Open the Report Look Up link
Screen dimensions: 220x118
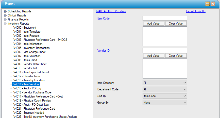coord(196,11)
